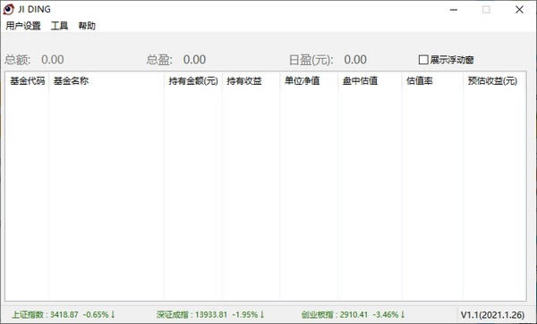Open the 帮助 menu
The height and width of the screenshot is (324, 537).
pos(87,26)
